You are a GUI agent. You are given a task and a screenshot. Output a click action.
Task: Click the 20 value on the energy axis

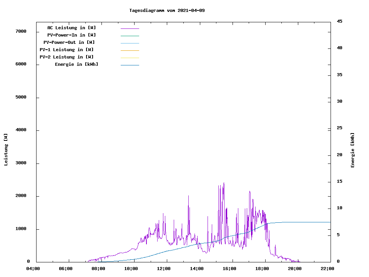(340, 155)
